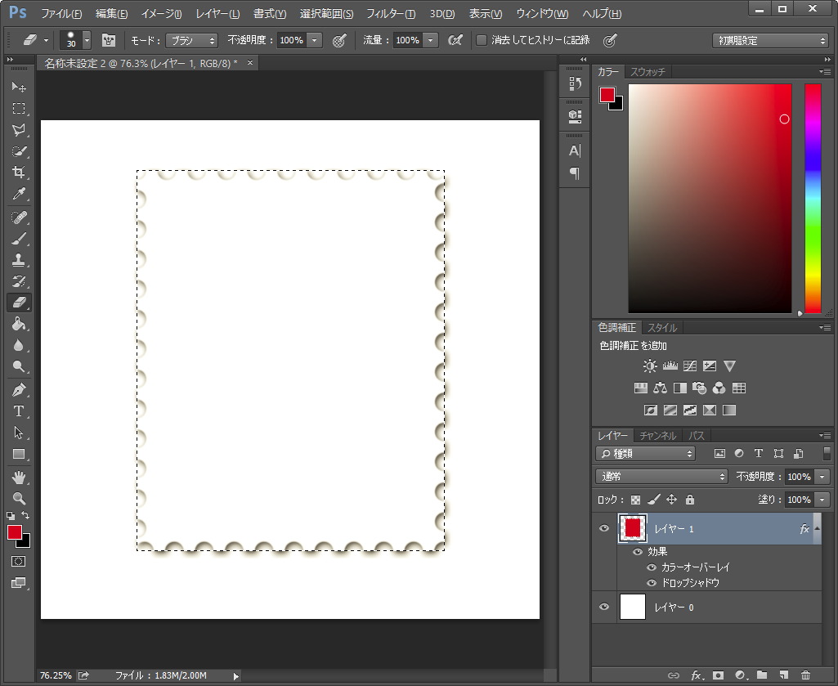Switch to the チャンネル tab
The height and width of the screenshot is (686, 838).
[x=657, y=436]
